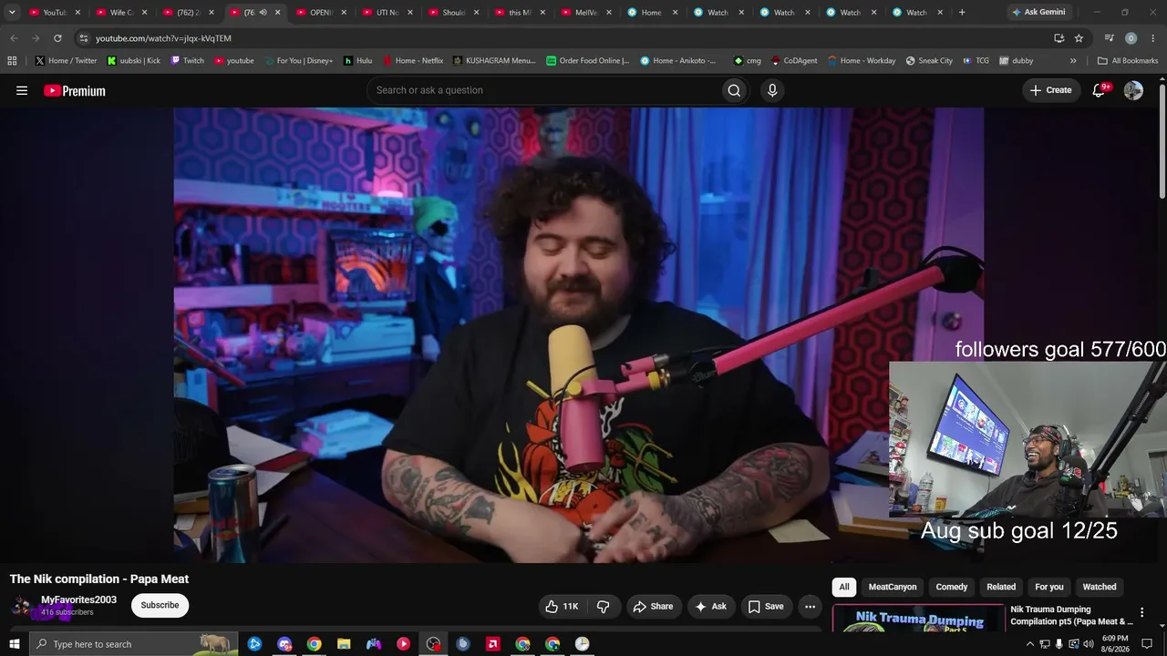Start voice search with the microphone
Image resolution: width=1167 pixels, height=656 pixels.
pos(772,90)
